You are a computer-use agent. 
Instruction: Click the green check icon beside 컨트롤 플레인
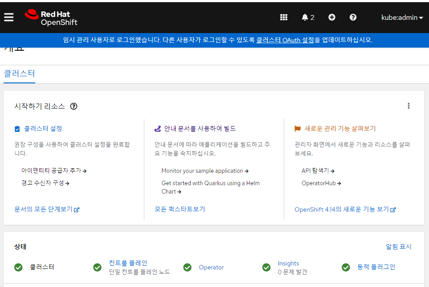pyautogui.click(x=97, y=267)
